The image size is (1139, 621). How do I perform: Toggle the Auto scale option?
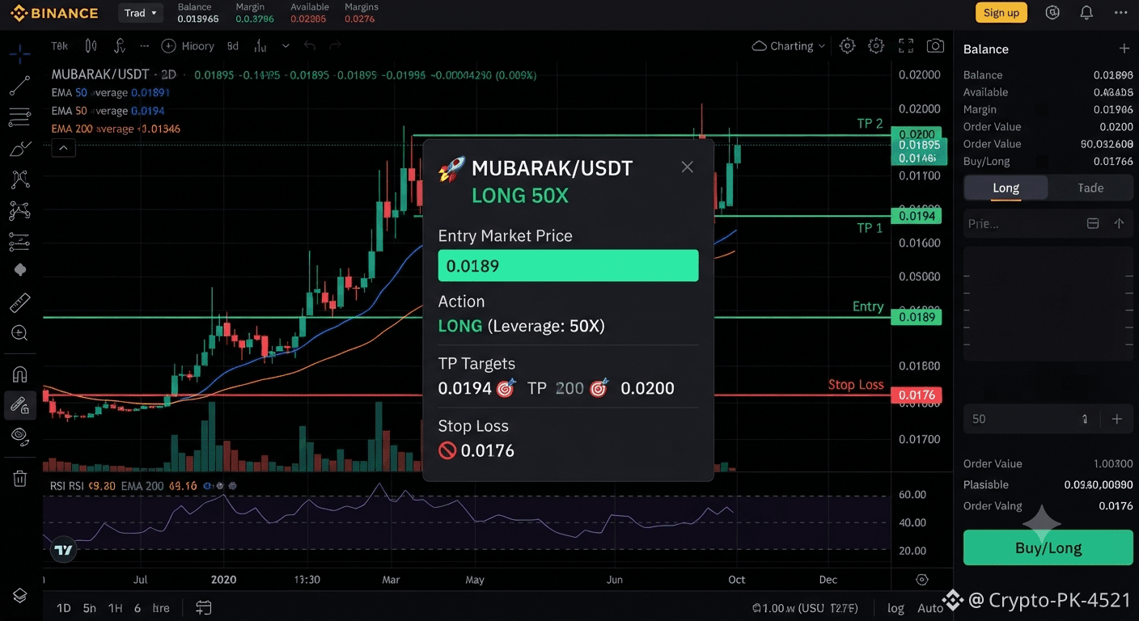click(930, 608)
